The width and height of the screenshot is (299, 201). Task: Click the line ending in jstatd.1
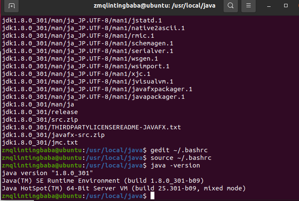[82, 21]
